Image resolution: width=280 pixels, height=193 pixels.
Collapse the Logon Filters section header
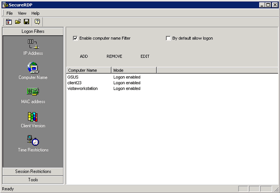click(33, 32)
